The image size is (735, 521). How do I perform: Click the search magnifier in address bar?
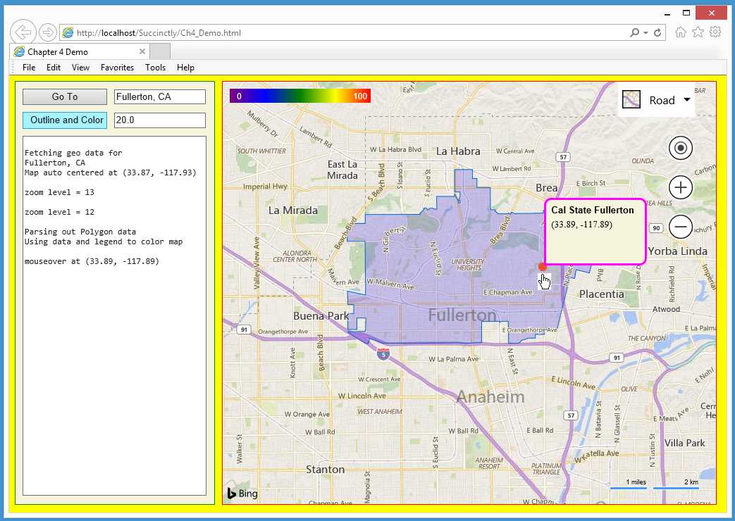click(634, 32)
